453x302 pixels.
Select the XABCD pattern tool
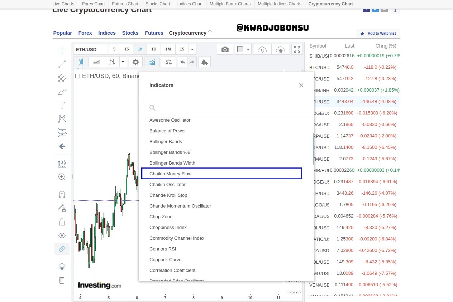pos(62,119)
